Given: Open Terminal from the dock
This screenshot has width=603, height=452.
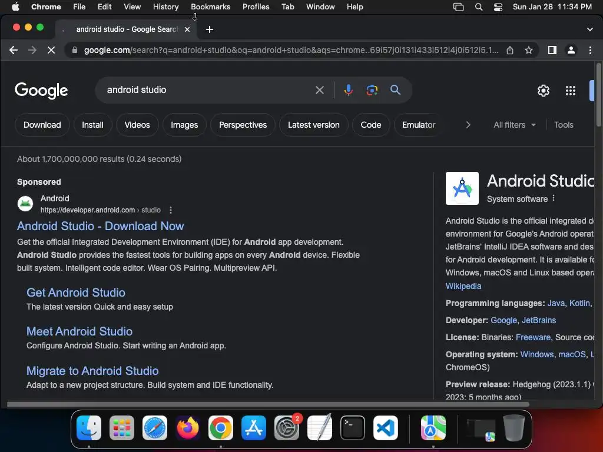Looking at the screenshot, I should [x=353, y=428].
